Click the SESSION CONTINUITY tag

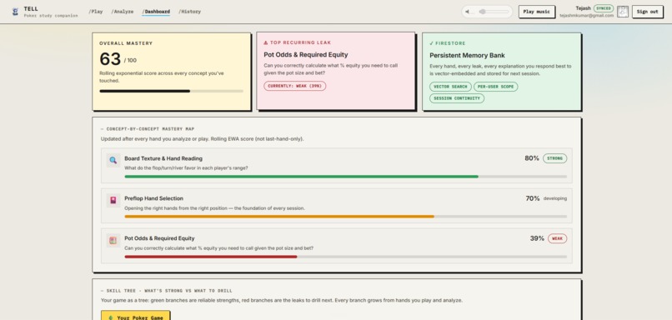pyautogui.click(x=457, y=98)
